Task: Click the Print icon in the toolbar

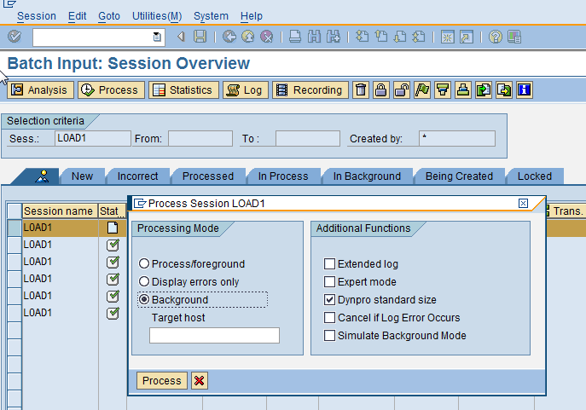Action: pos(294,37)
